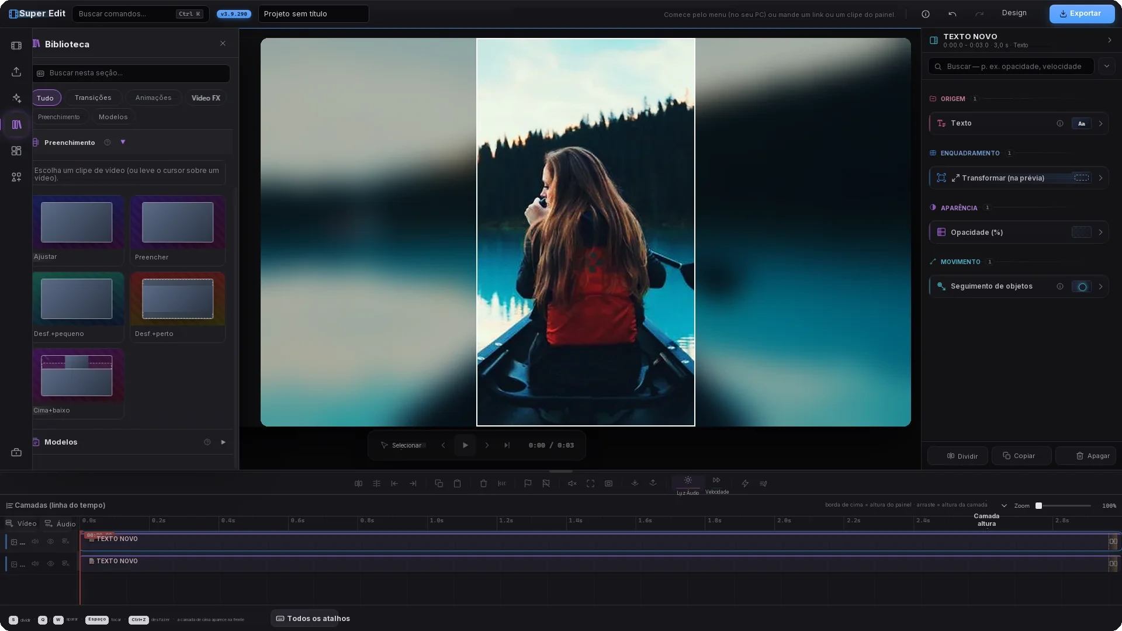Click the fit-to-frame corners icon
This screenshot has height=631, width=1122.
(590, 484)
